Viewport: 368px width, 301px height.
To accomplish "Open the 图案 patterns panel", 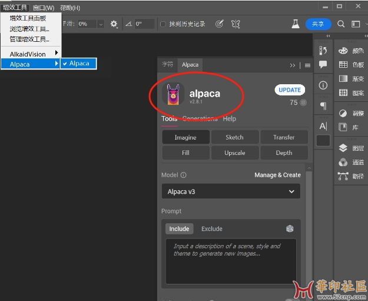I will click(x=351, y=92).
